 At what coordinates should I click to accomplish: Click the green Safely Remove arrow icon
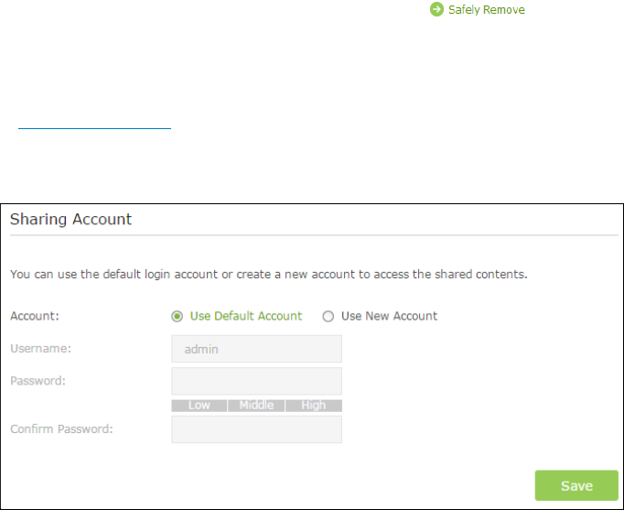tap(436, 10)
